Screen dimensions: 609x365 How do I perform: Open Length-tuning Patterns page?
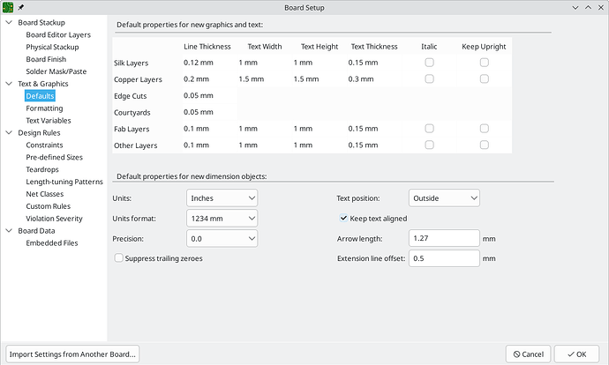click(64, 182)
